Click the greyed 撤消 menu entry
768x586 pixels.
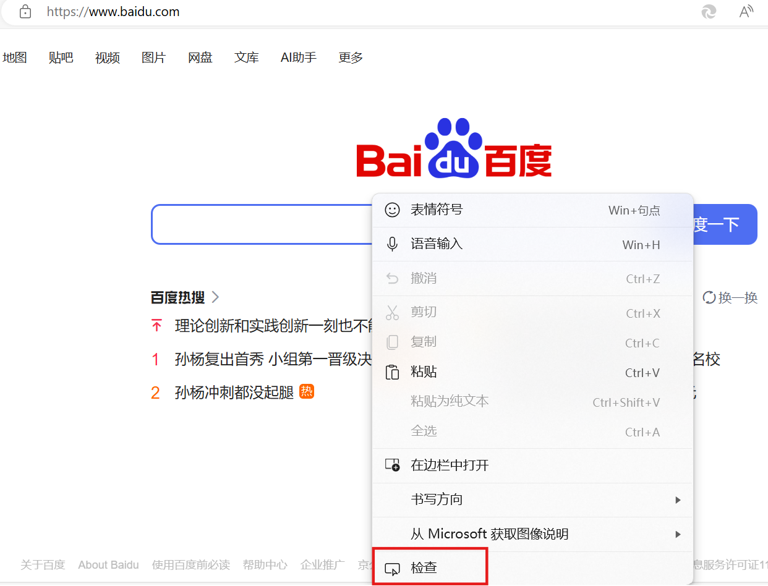tap(532, 278)
